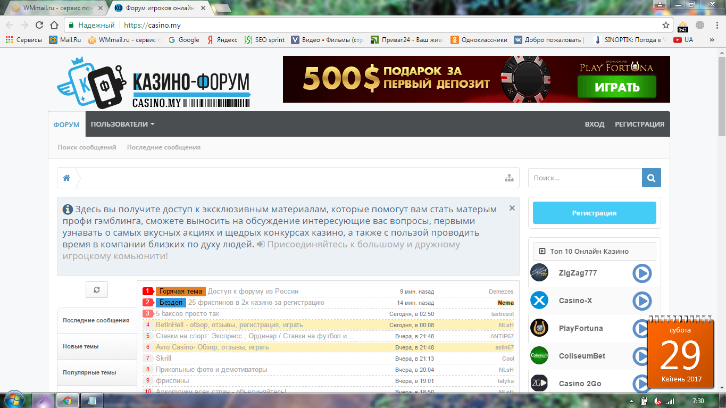This screenshot has width=726, height=408.
Task: Click the ZigZag777 casino logo
Action: (539, 273)
